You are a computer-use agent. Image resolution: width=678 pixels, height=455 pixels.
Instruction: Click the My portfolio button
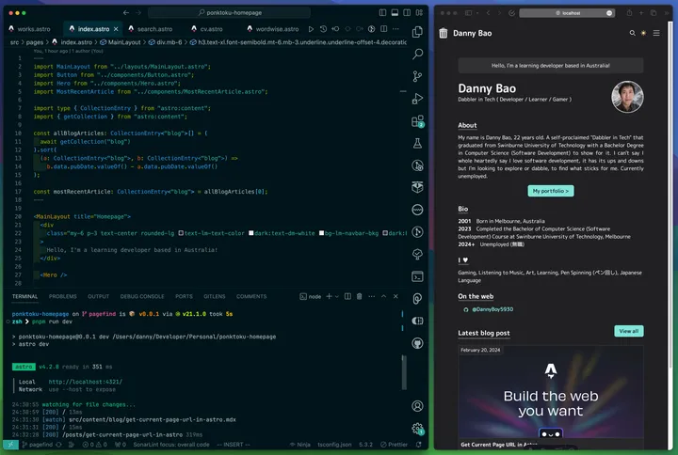tap(551, 191)
